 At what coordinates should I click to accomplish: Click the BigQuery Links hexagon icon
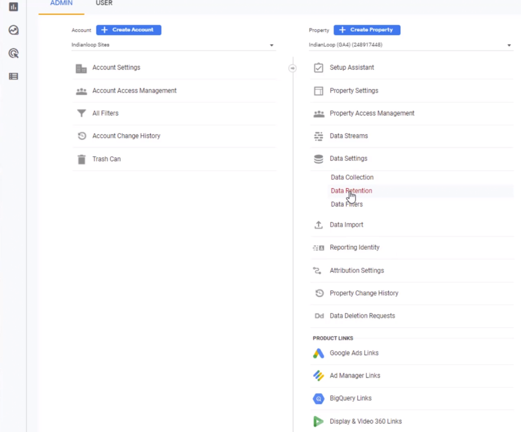[319, 398]
